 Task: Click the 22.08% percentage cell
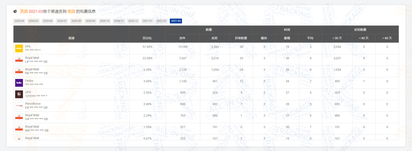pyautogui.click(x=147, y=58)
